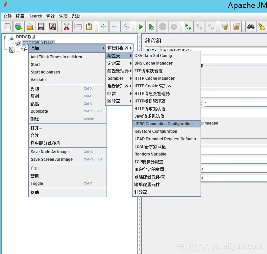Open the 选项 menu in the menu bar
267x254 pixels.
point(63,16)
